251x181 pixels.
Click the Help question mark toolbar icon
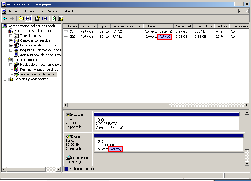coord(38,18)
